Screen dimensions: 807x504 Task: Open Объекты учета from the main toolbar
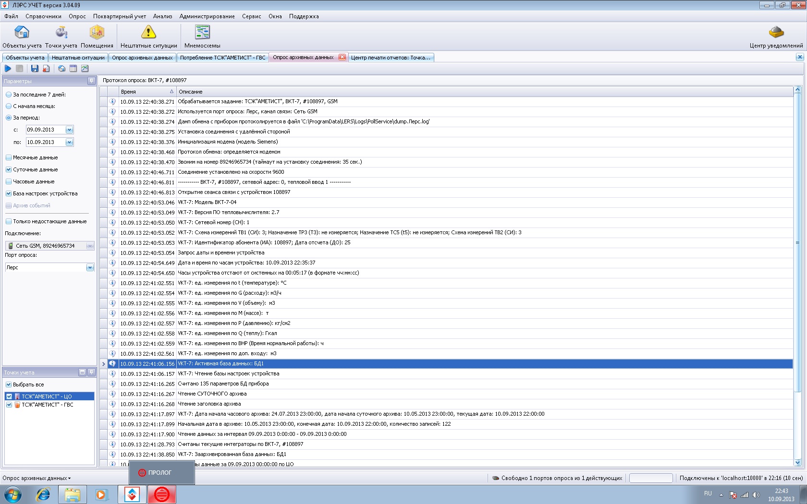pyautogui.click(x=22, y=36)
